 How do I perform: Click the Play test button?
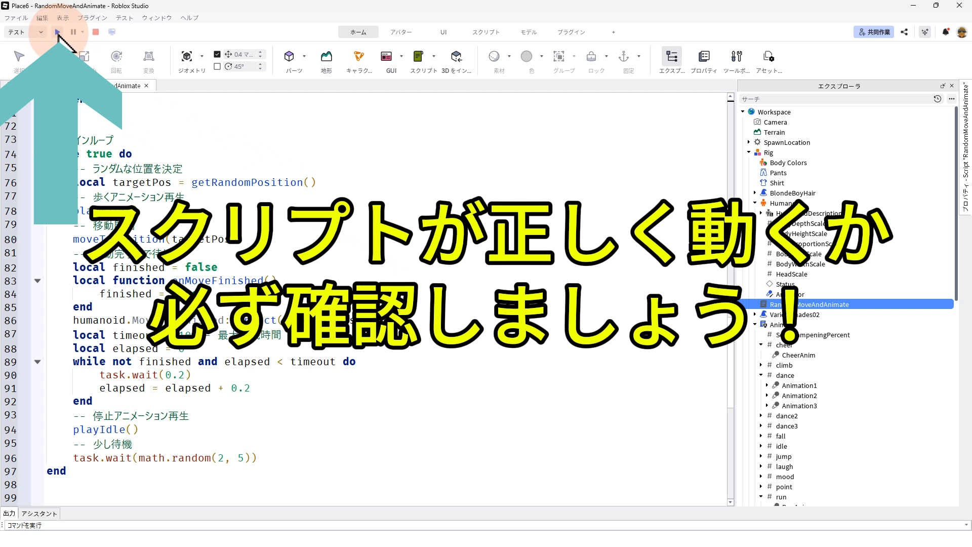(58, 32)
